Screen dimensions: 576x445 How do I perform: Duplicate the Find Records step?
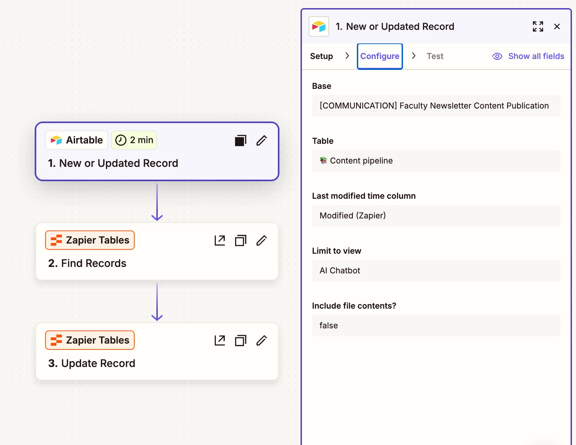(x=241, y=240)
